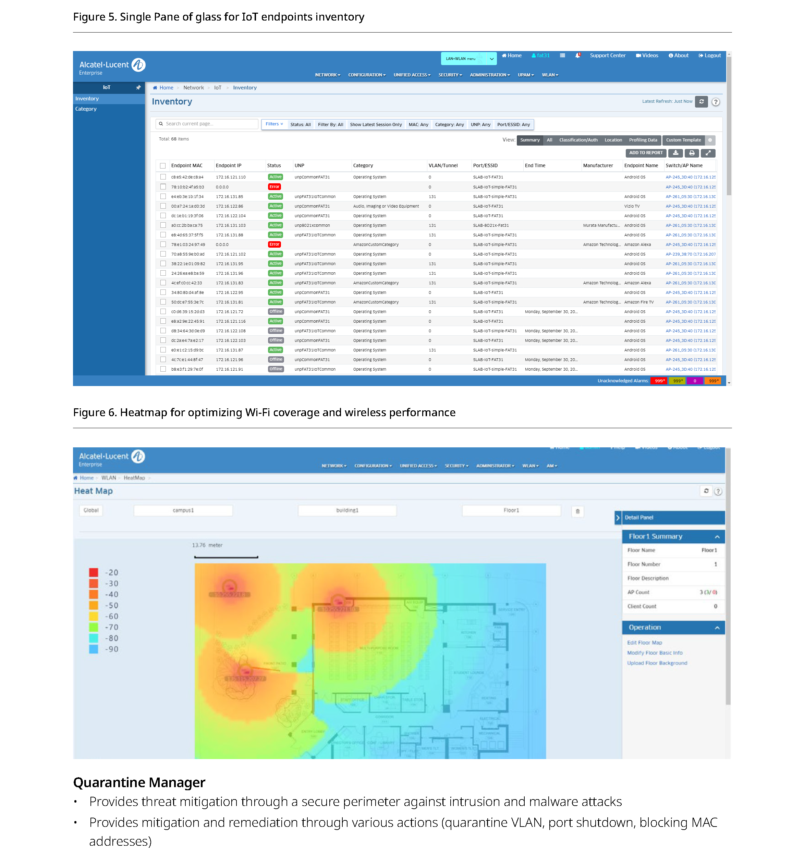Collapse the Floor1 Summary panel
Image resolution: width=805 pixels, height=856 pixels.
[717, 536]
